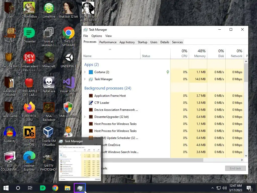This screenshot has width=257, height=193.
Task: Switch to the Performance tab
Action: (108, 42)
